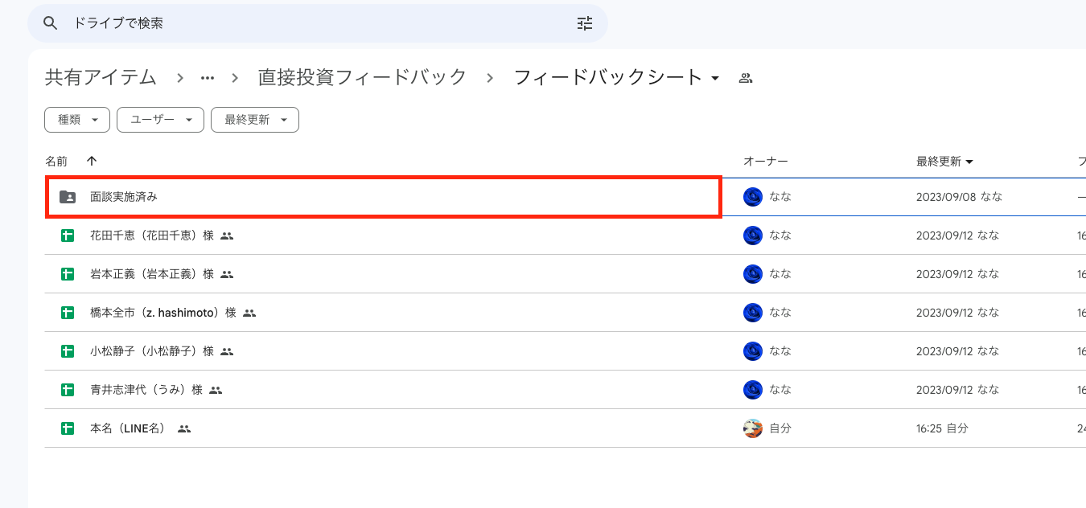
Task: Navigate to 共有アイテム breadcrumb
Action: 100,77
